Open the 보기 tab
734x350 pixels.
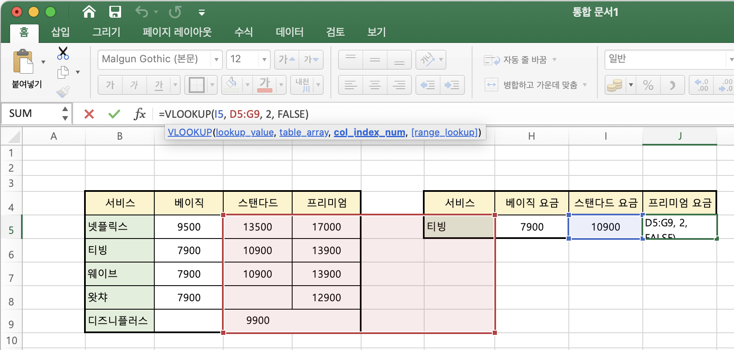(x=377, y=32)
